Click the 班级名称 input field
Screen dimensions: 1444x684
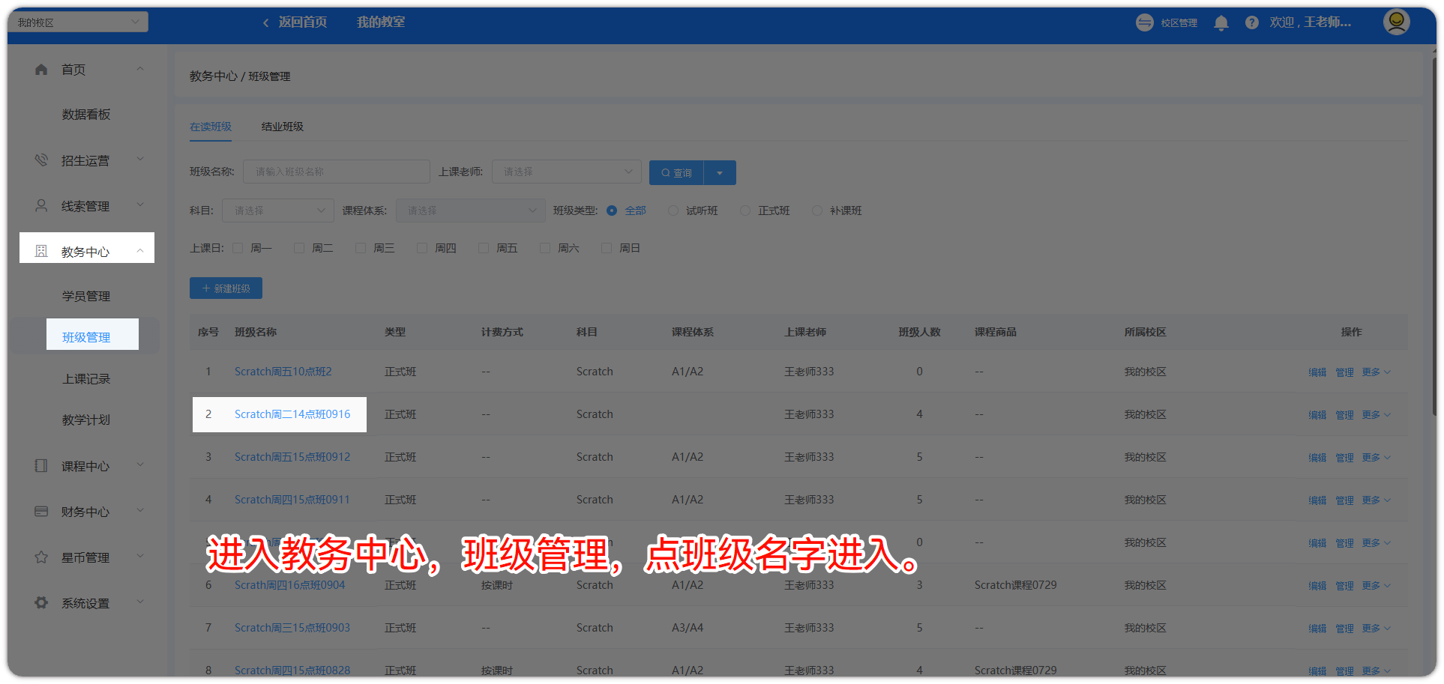click(x=337, y=172)
